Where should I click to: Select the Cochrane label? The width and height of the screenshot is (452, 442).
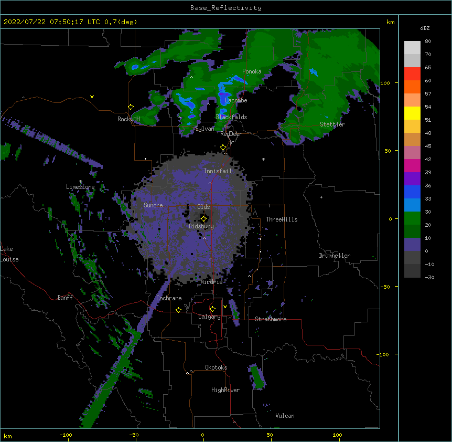point(169,298)
